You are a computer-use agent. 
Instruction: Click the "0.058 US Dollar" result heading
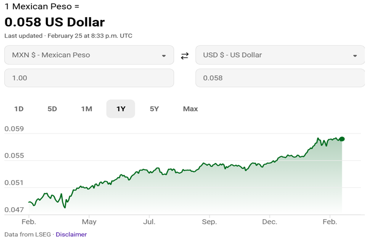pos(55,22)
